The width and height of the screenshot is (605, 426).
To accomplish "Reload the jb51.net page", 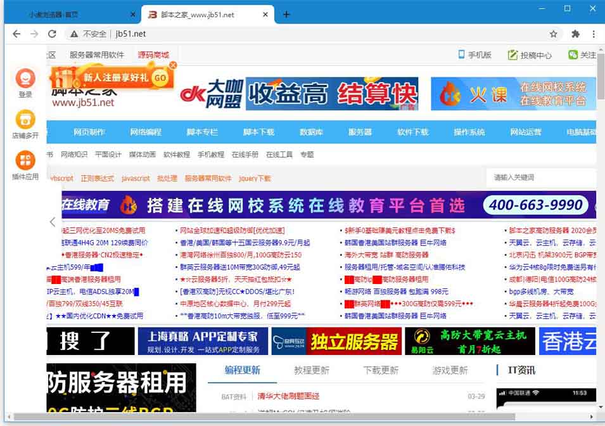I will click(52, 34).
